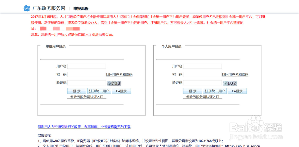Refresh the 7102 captcha image
299x147 pixels.
coord(230,83)
